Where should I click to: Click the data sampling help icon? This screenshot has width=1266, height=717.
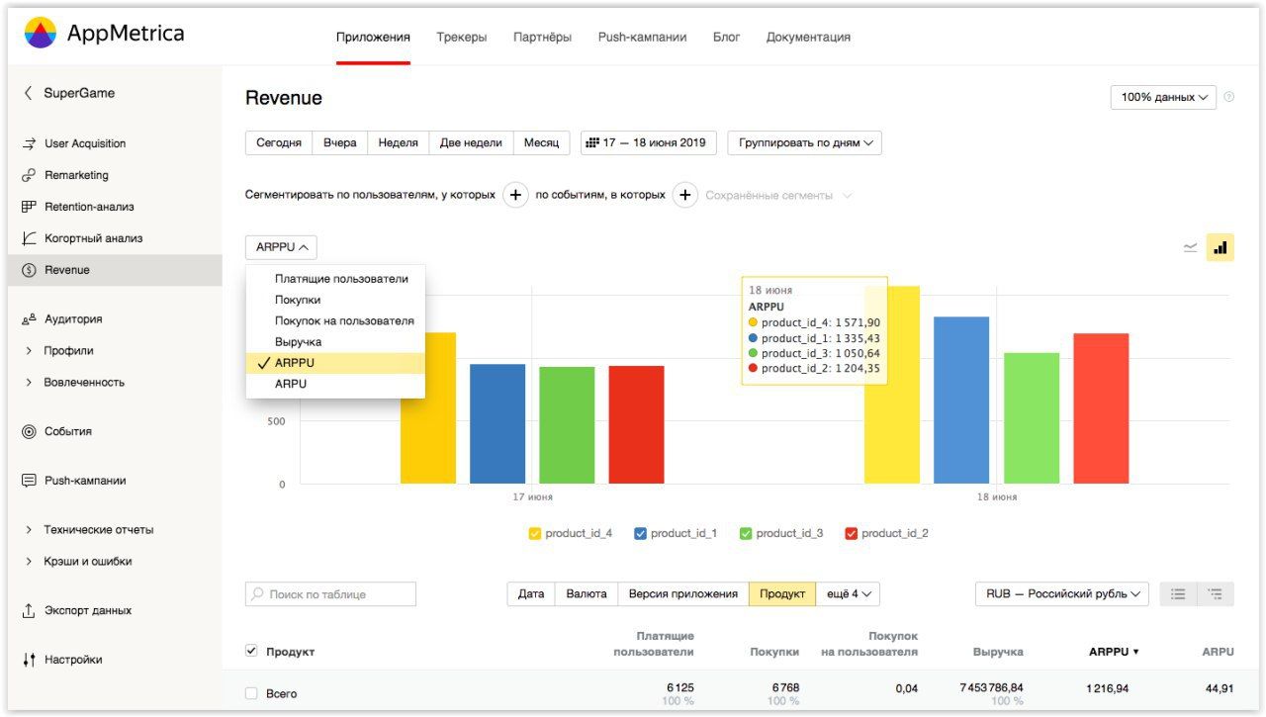1229,97
